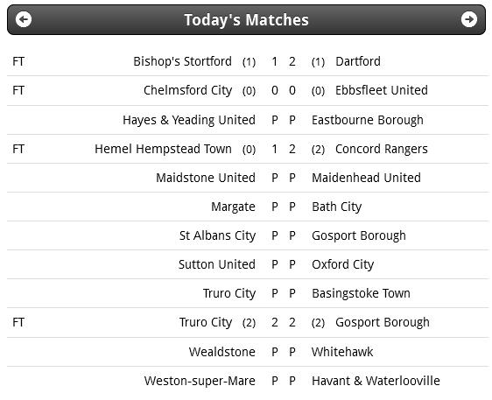Open Bishop's Stortford vs Dartford match
This screenshot has height=400, width=492.
click(248, 61)
